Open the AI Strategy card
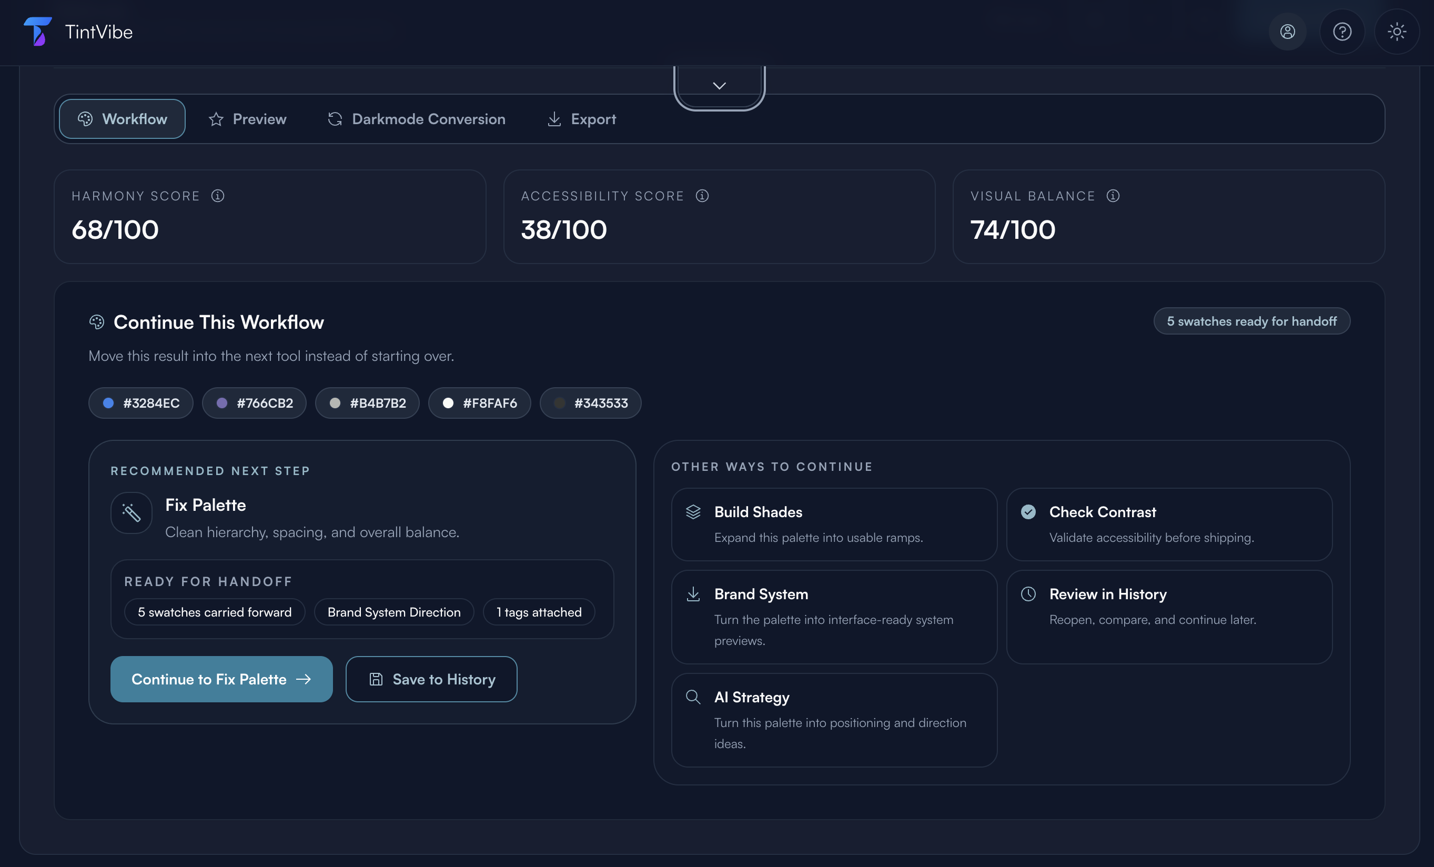Image resolution: width=1434 pixels, height=867 pixels. click(834, 720)
